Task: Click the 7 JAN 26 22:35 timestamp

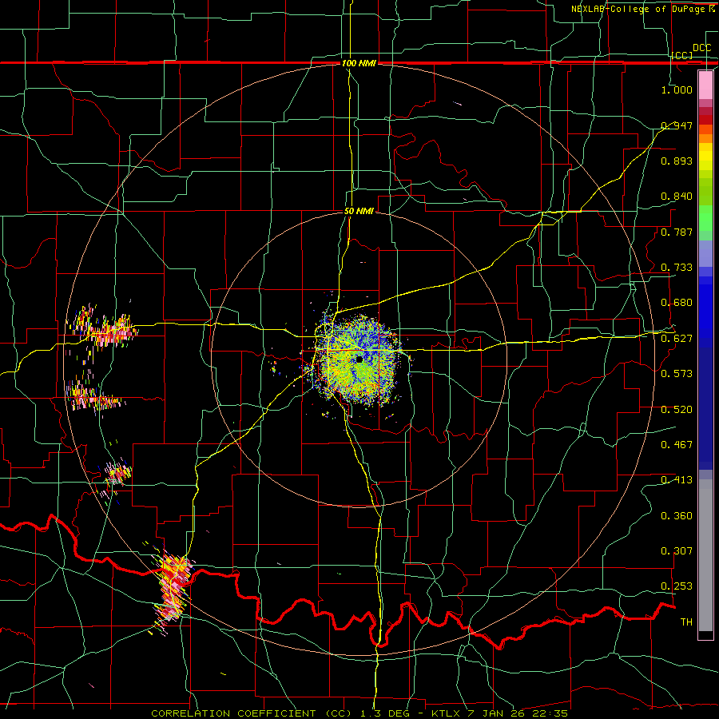Action: point(518,713)
